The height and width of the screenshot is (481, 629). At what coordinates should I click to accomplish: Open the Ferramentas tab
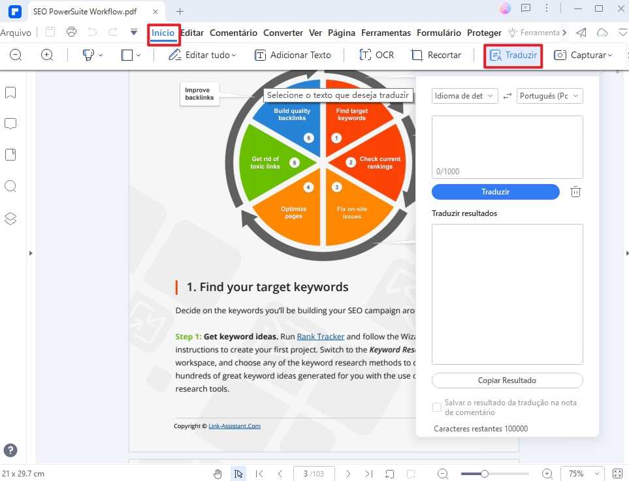(386, 33)
